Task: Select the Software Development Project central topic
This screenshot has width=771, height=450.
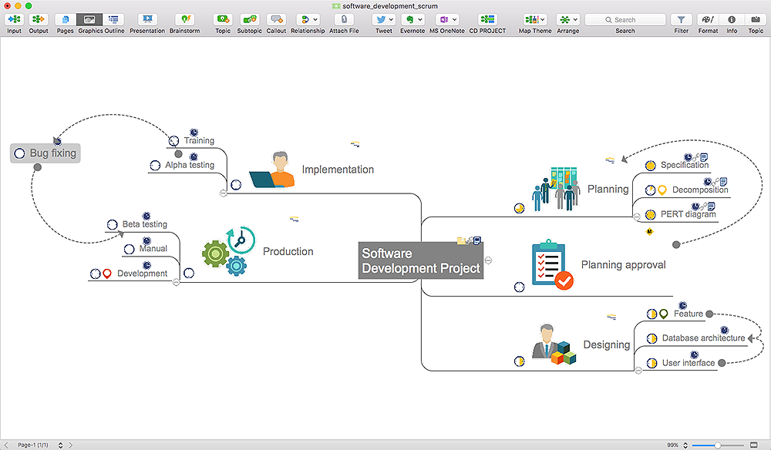Action: click(x=421, y=260)
